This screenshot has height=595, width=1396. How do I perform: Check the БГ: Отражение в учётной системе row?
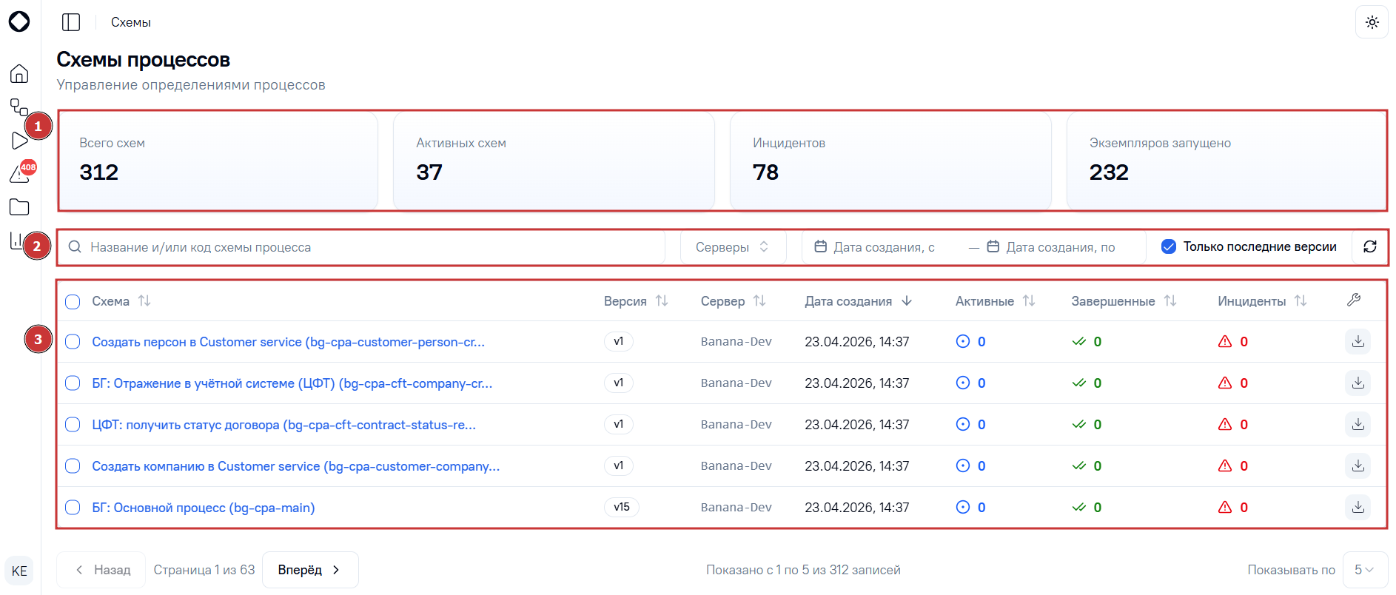point(73,383)
